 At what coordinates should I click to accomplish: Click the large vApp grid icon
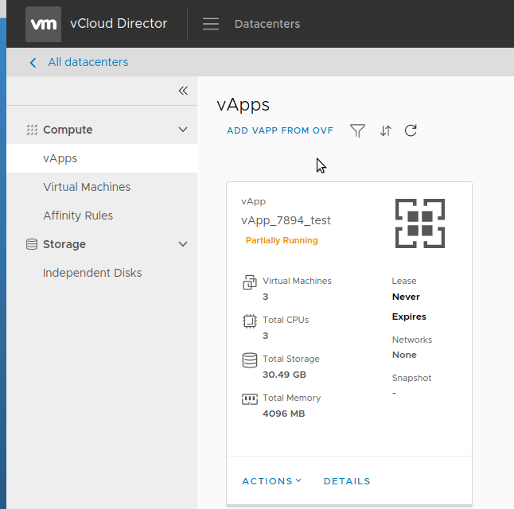[420, 223]
